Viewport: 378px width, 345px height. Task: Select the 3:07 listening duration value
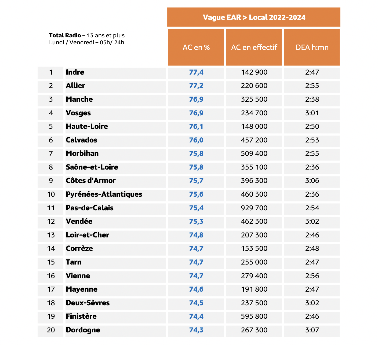pos(312,330)
